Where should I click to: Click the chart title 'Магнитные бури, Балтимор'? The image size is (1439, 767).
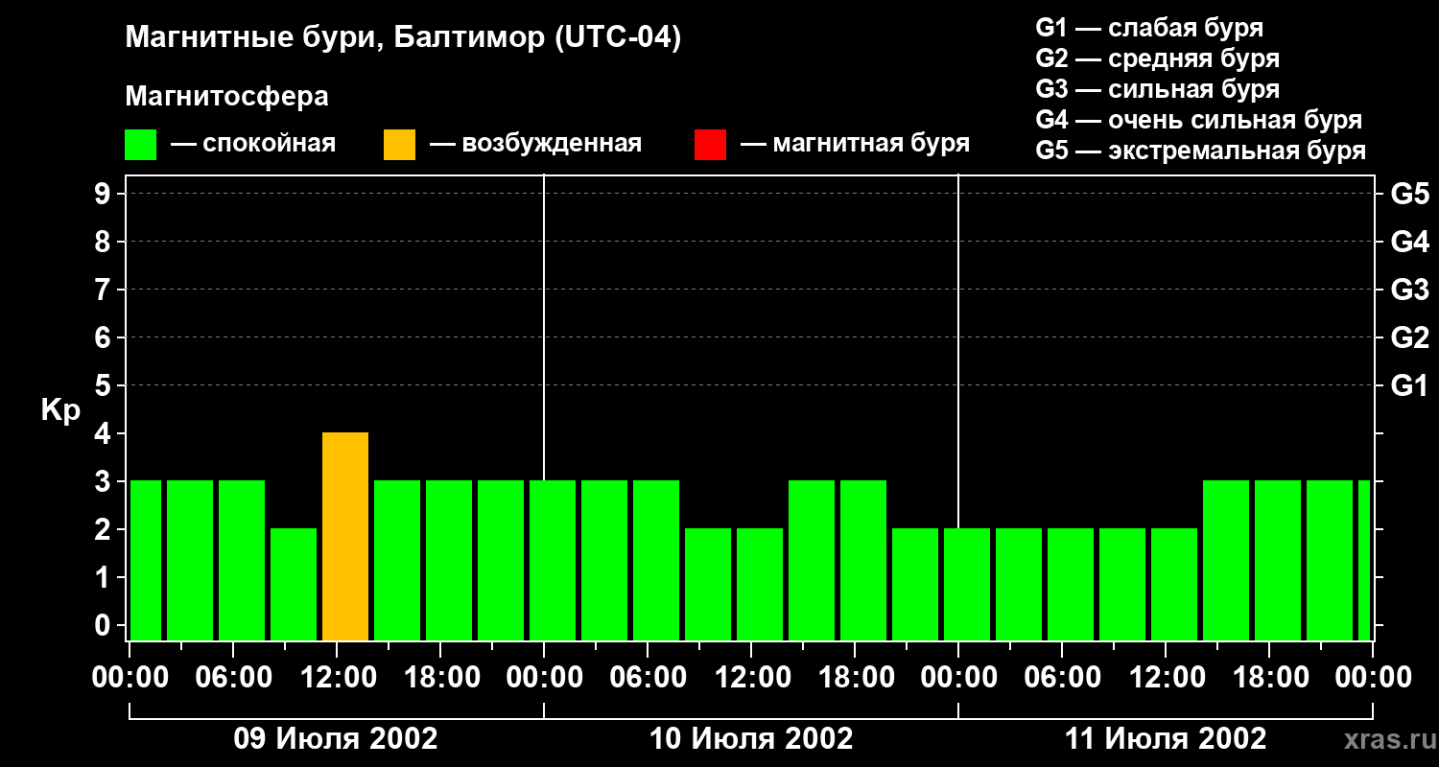403,38
